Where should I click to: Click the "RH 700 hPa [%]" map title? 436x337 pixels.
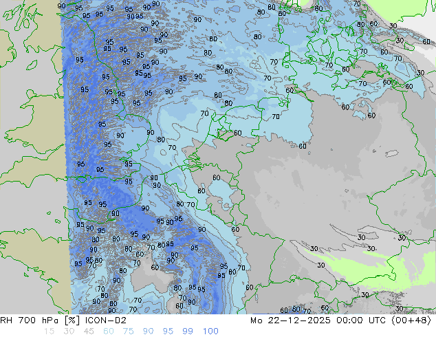tap(41, 320)
